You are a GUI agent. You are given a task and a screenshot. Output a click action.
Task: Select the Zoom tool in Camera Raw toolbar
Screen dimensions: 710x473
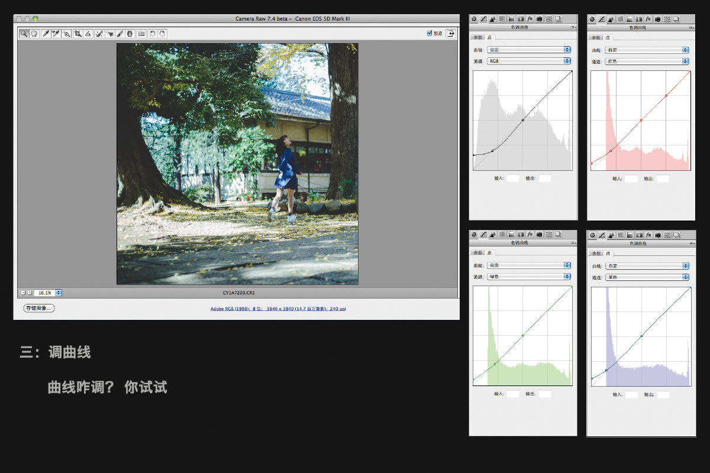tap(24, 34)
